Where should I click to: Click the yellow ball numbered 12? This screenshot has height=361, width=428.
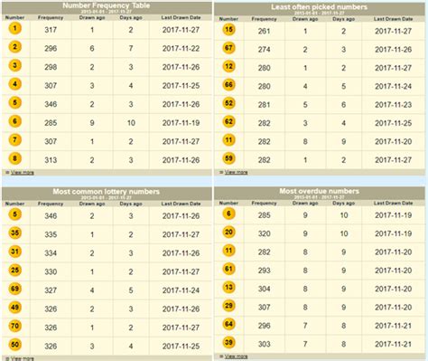(228, 66)
